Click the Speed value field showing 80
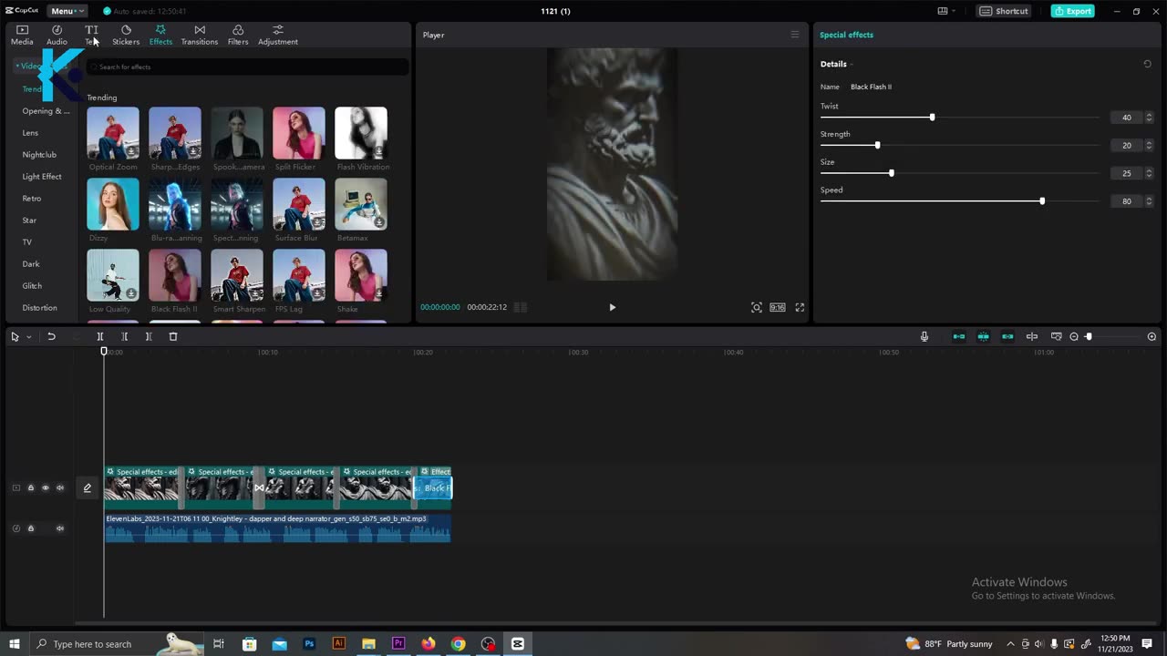The image size is (1167, 656). [x=1127, y=201]
